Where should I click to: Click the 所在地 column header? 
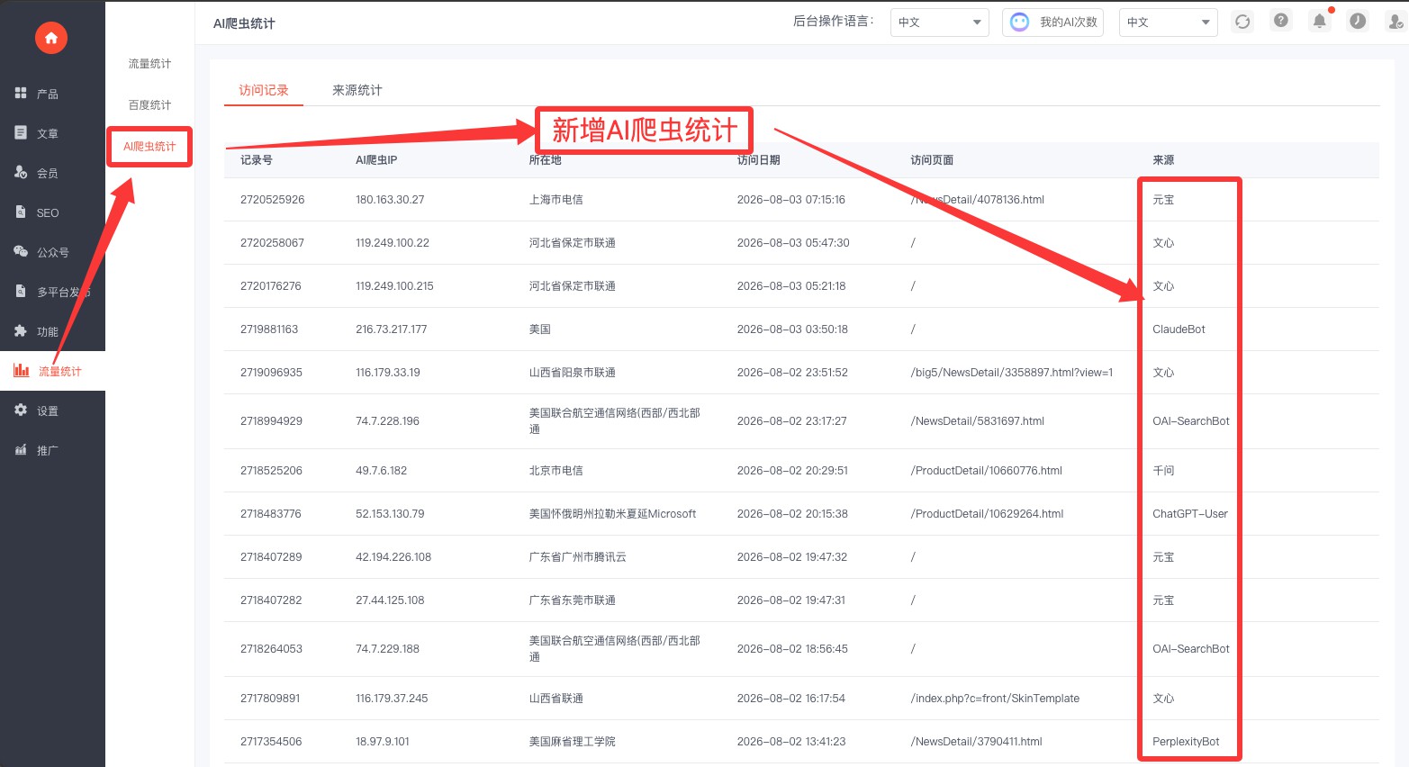click(x=546, y=160)
